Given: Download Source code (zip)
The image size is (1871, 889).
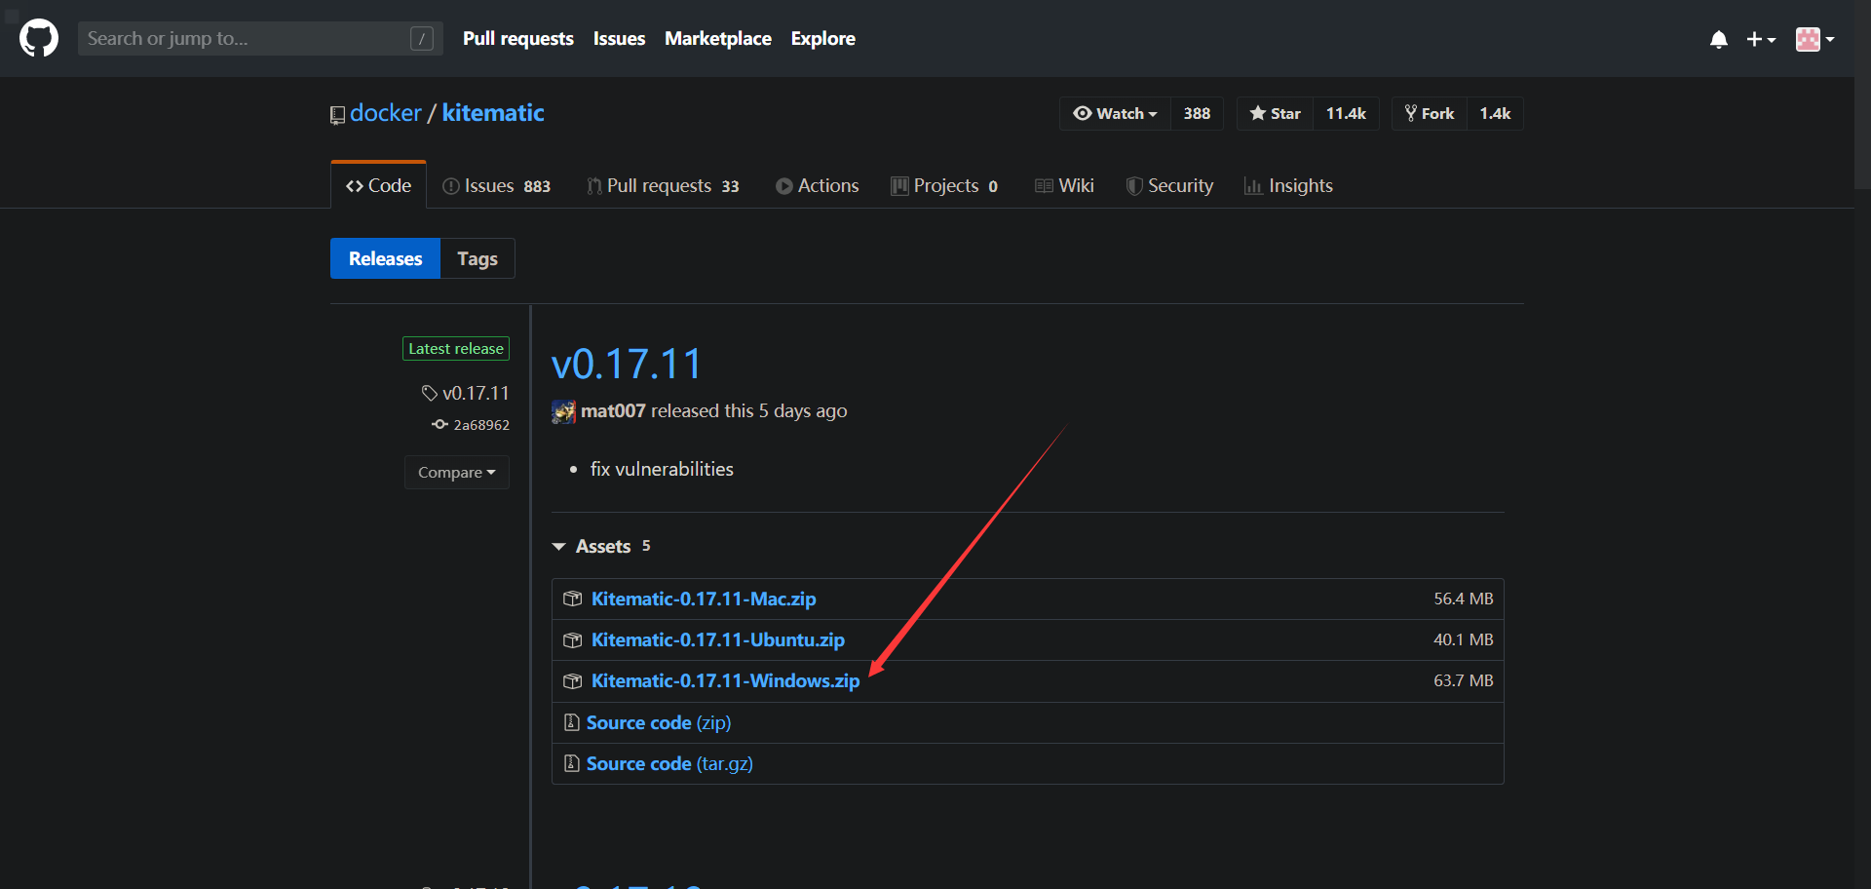Looking at the screenshot, I should pyautogui.click(x=659, y=722).
